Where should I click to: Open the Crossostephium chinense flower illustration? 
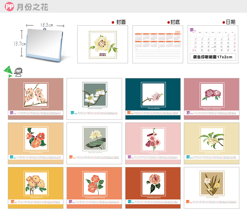point(95,184)
